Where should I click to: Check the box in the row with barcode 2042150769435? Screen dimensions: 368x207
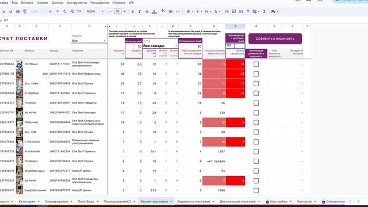pyautogui.click(x=256, y=132)
